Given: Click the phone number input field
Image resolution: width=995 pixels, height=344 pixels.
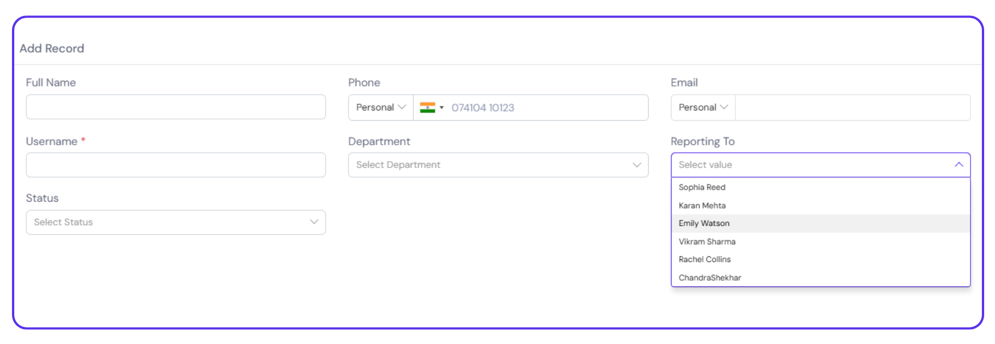Looking at the screenshot, I should coord(545,108).
